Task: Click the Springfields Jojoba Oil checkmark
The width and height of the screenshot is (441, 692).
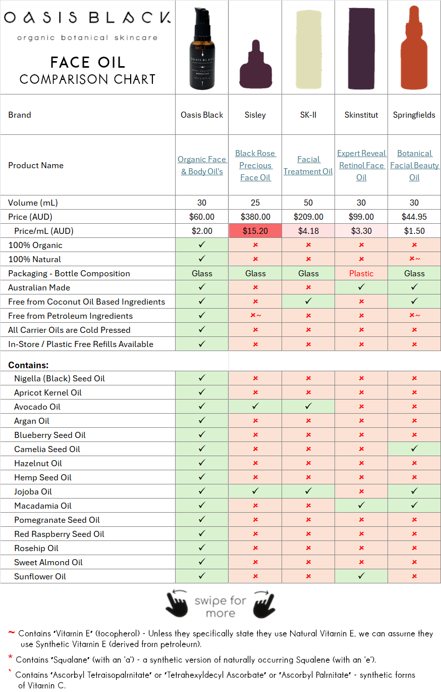Action: click(414, 491)
